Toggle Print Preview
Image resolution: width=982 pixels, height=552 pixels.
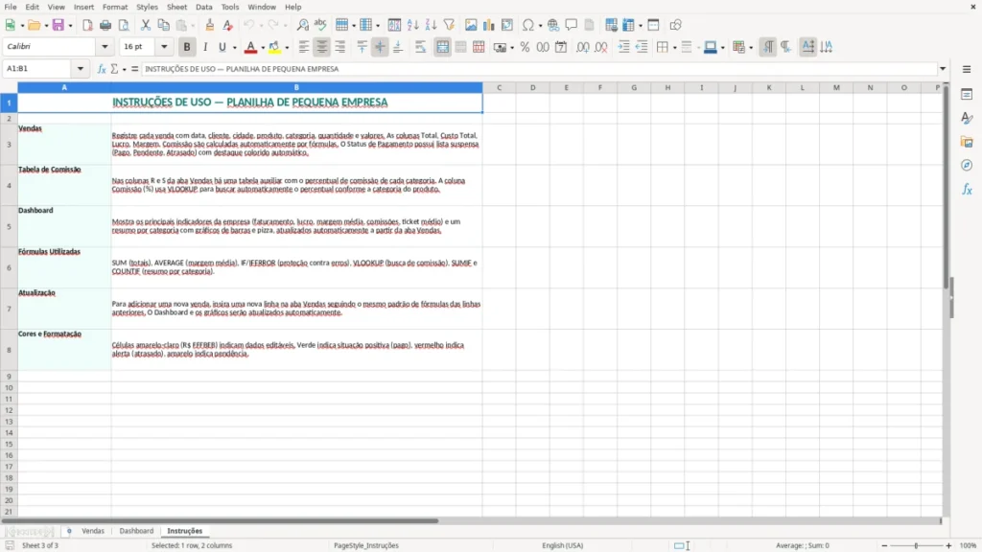pos(124,25)
